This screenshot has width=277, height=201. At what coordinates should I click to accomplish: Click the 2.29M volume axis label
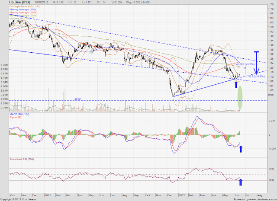(5, 99)
